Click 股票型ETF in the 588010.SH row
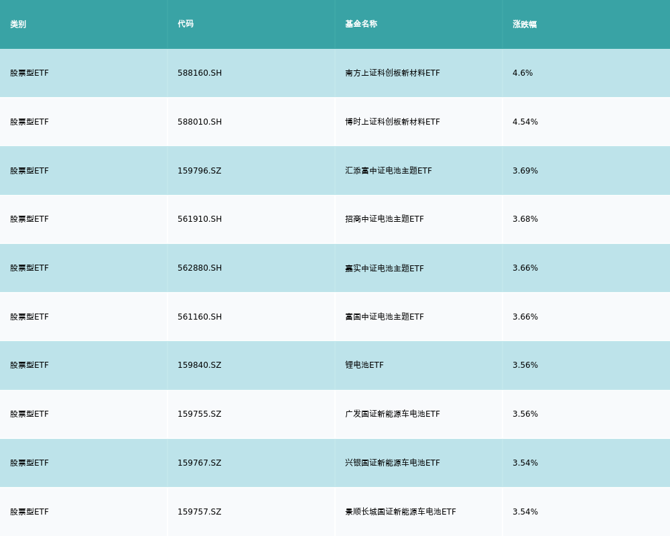The width and height of the screenshot is (670, 536). [x=29, y=122]
